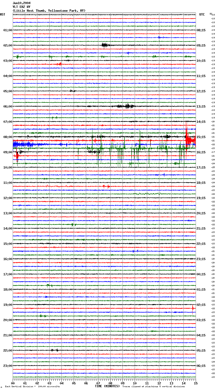Click the 02:15 UTC time label
The width and height of the screenshot is (216, 390).
coord(201,305)
